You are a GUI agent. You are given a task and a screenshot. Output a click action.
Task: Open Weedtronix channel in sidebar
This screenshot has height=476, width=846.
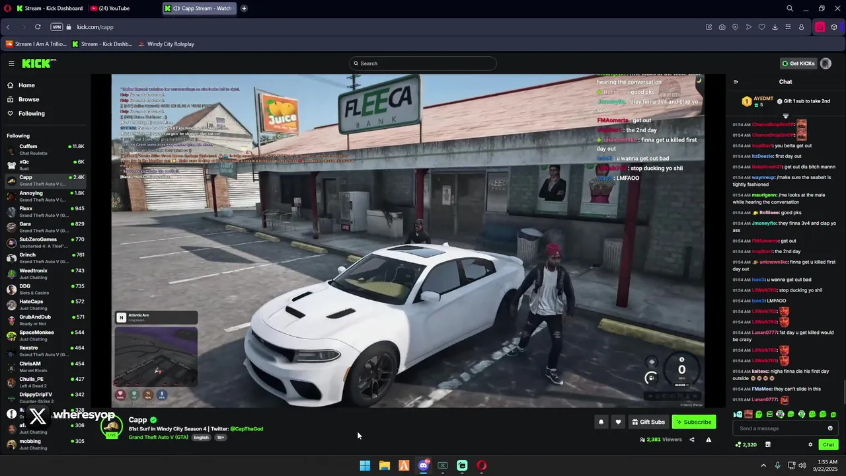[45, 274]
